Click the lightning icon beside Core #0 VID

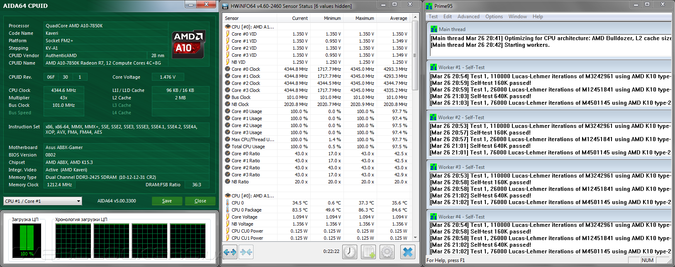click(x=227, y=34)
